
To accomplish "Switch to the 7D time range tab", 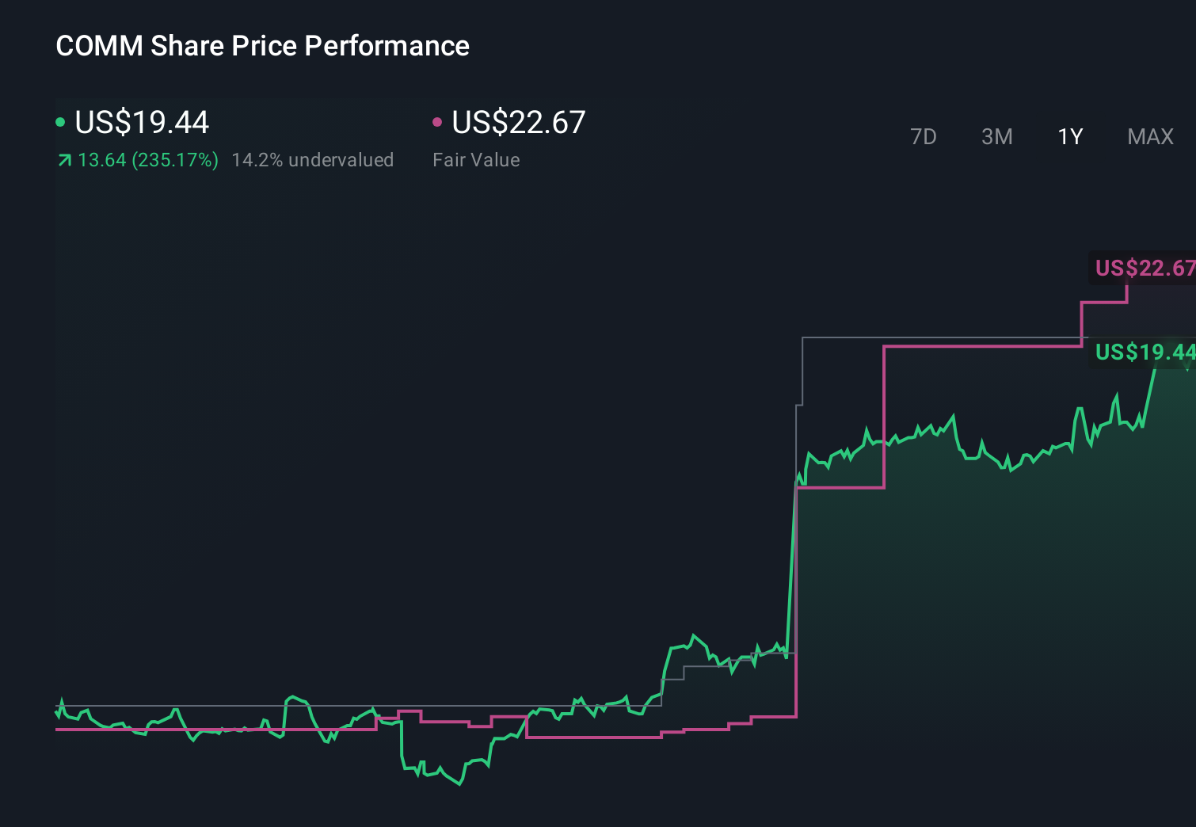I will (924, 136).
